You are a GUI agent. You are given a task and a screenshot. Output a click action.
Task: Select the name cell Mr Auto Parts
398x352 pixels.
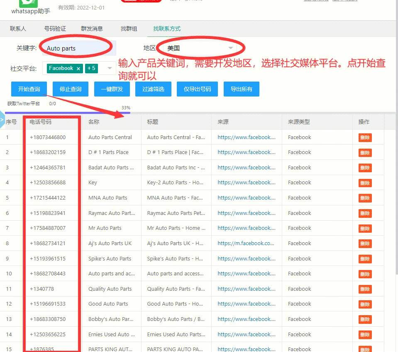tap(105, 228)
